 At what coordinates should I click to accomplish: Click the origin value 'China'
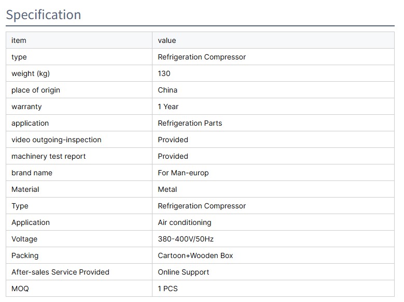168,90
